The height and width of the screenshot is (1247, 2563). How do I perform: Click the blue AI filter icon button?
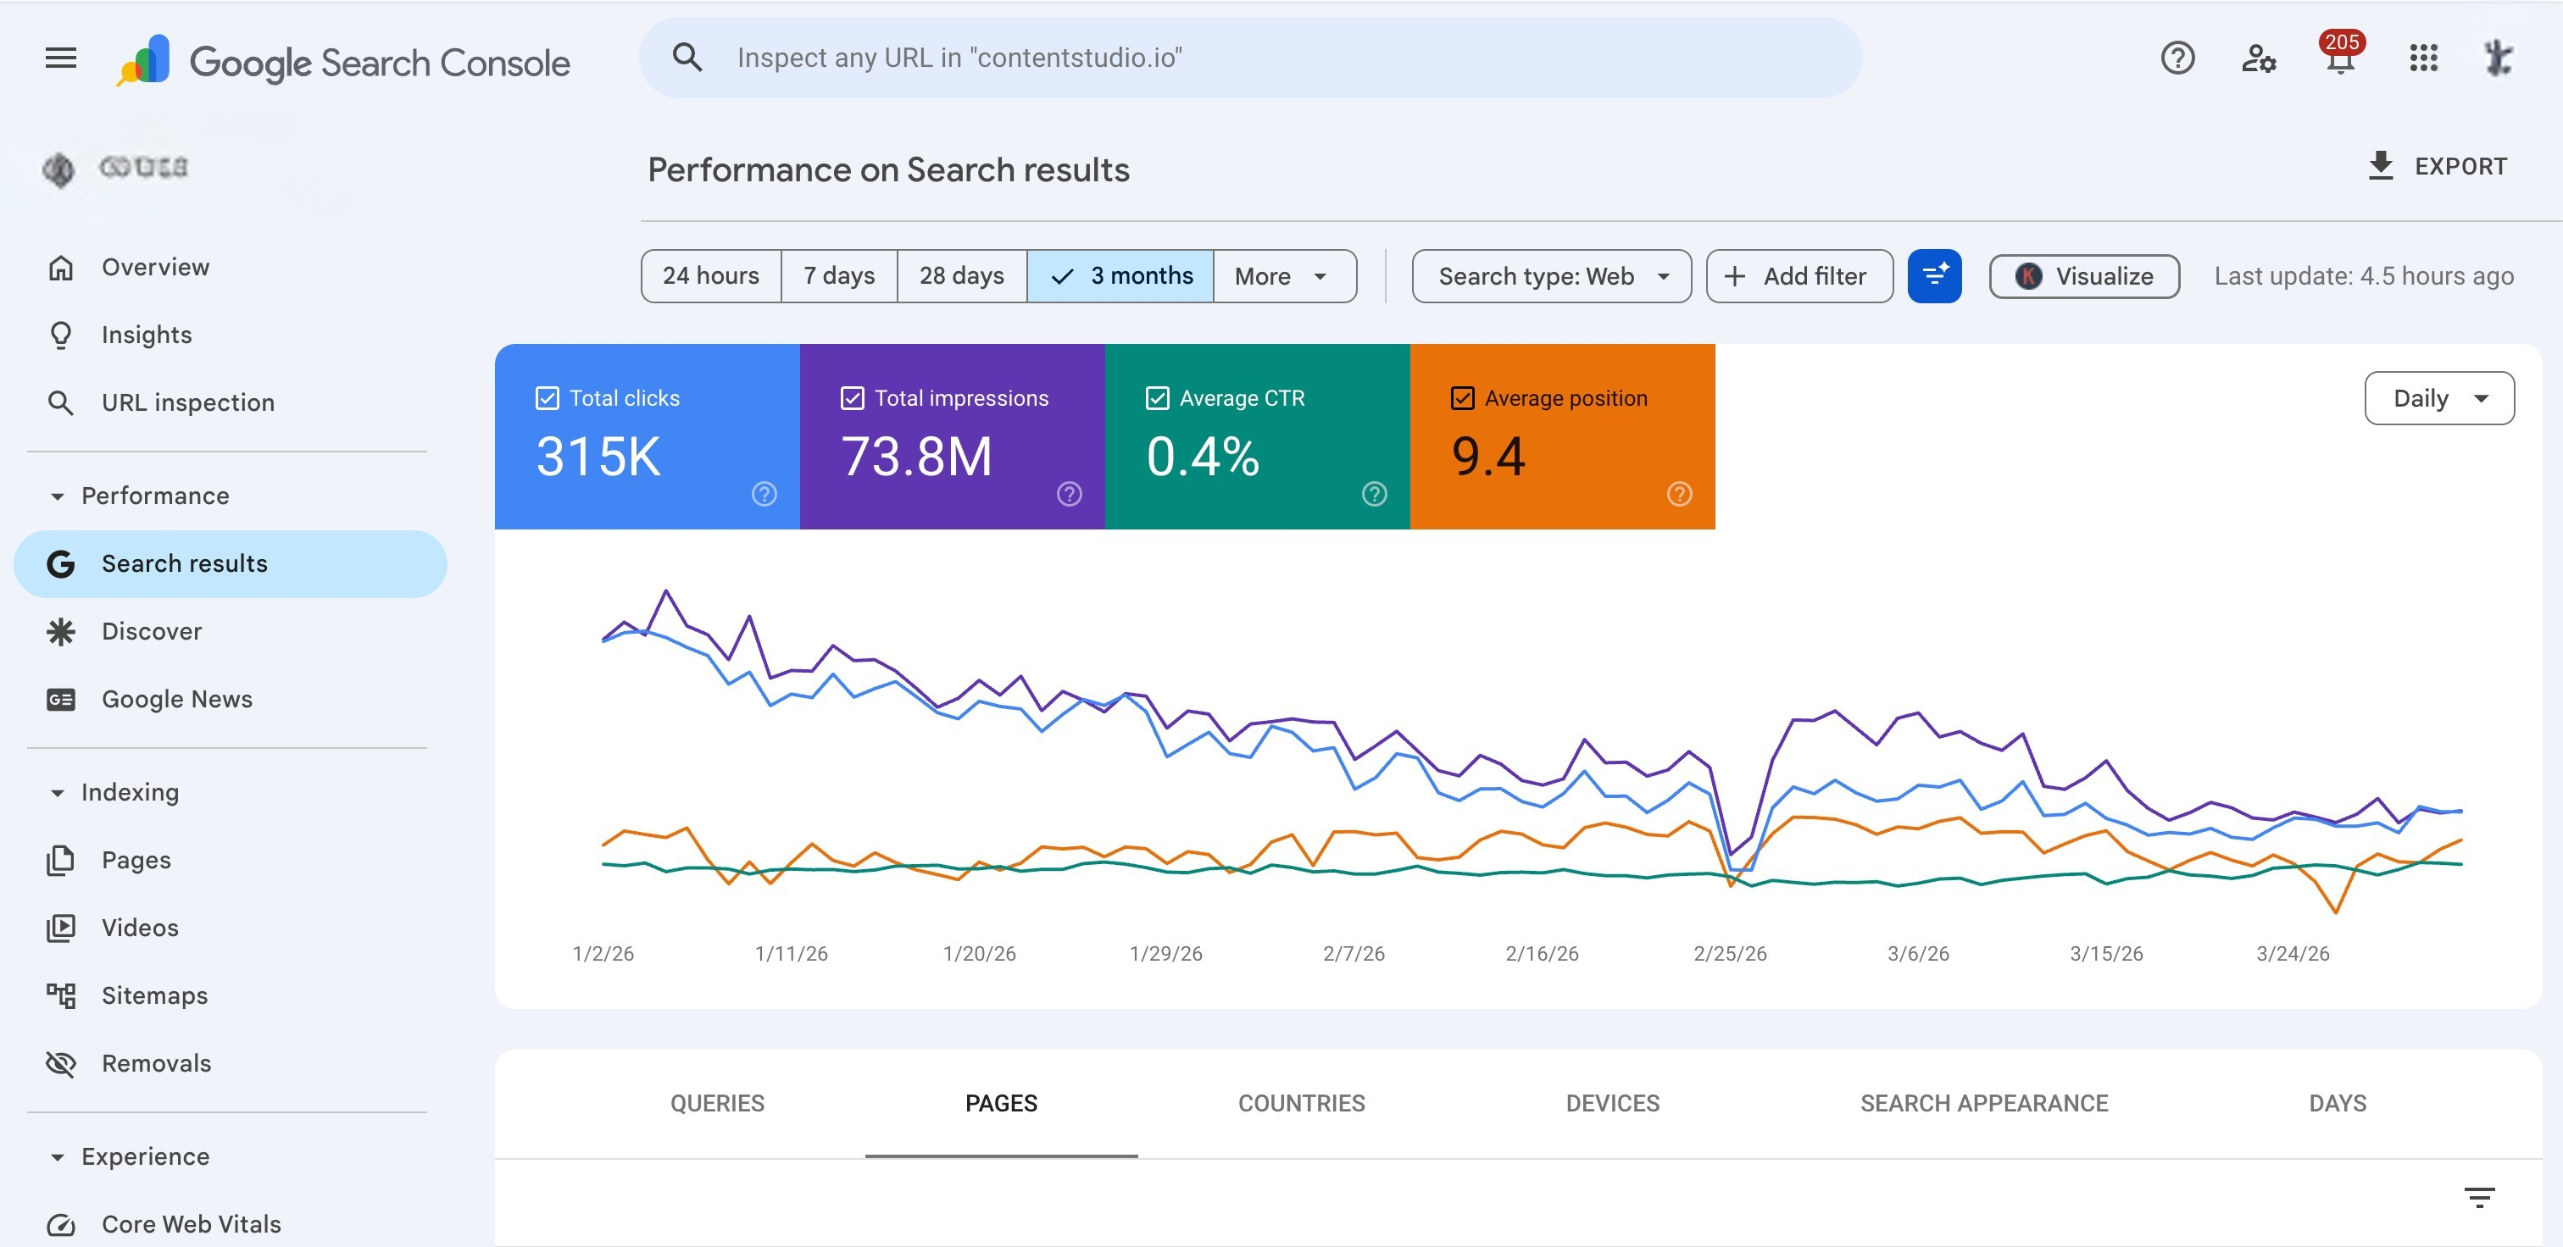[x=1933, y=275]
